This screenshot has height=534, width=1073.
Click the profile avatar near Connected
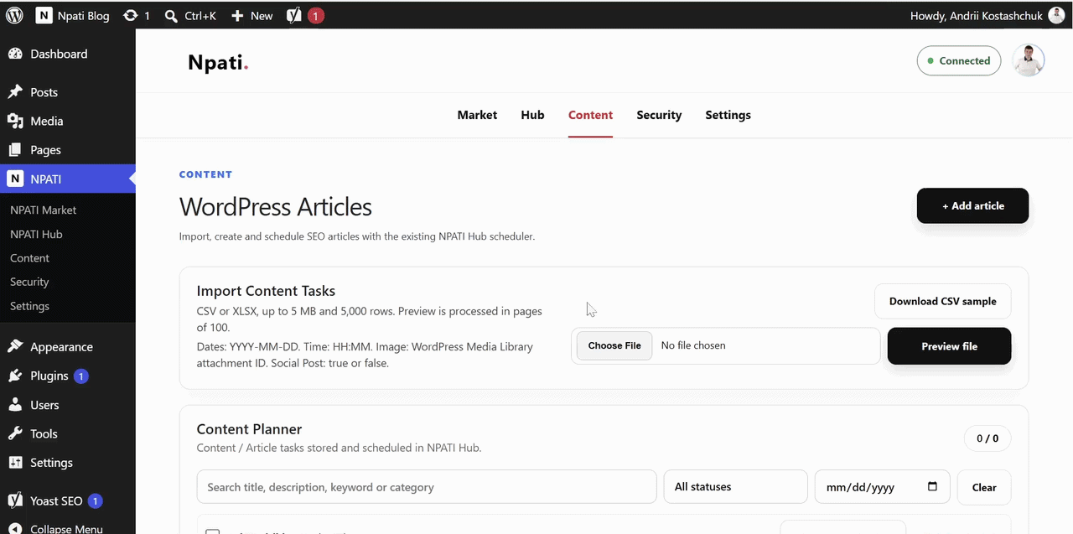tap(1029, 60)
